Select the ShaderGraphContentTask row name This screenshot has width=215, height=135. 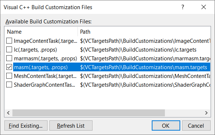click(45, 85)
